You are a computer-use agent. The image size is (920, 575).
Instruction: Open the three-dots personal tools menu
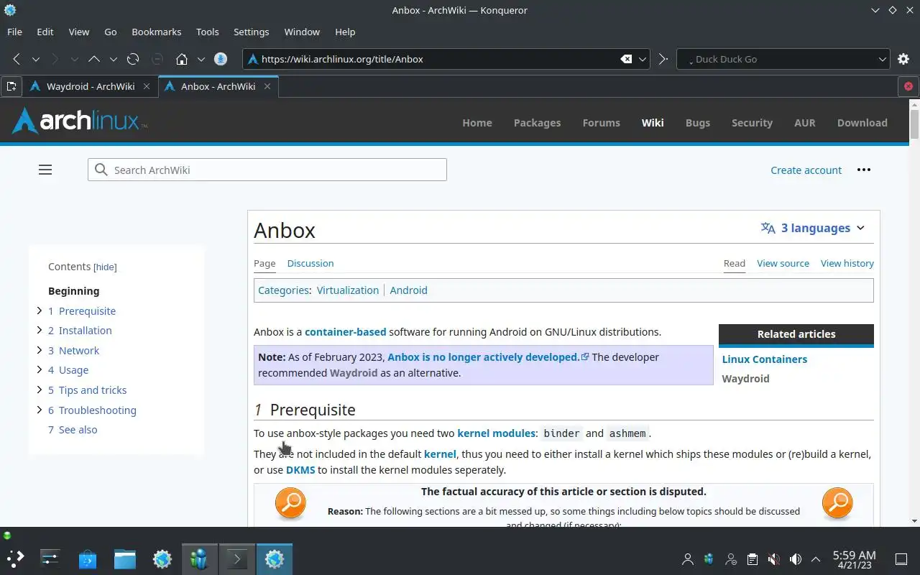(x=864, y=170)
